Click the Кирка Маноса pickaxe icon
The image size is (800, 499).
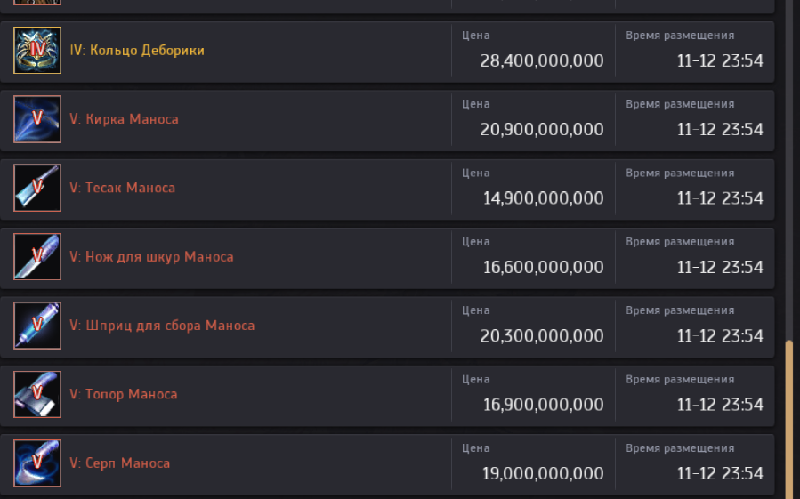[x=37, y=119]
